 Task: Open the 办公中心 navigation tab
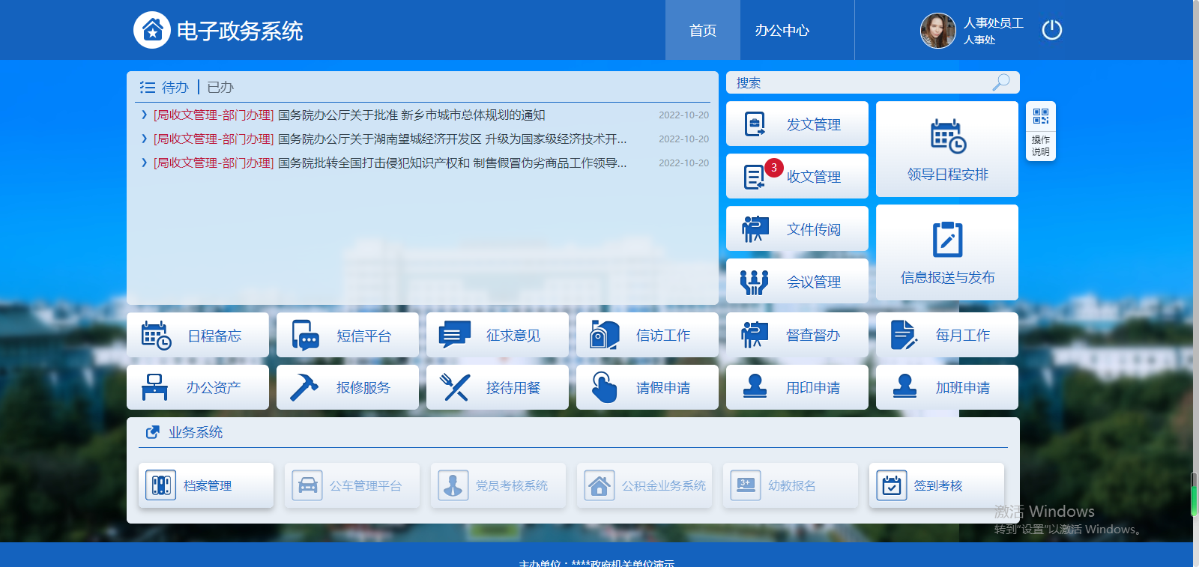782,30
